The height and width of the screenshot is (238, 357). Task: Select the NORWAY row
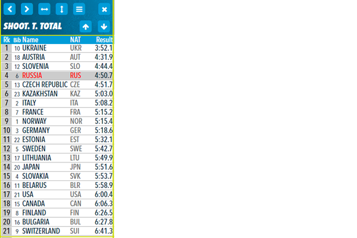pyautogui.click(x=57, y=121)
